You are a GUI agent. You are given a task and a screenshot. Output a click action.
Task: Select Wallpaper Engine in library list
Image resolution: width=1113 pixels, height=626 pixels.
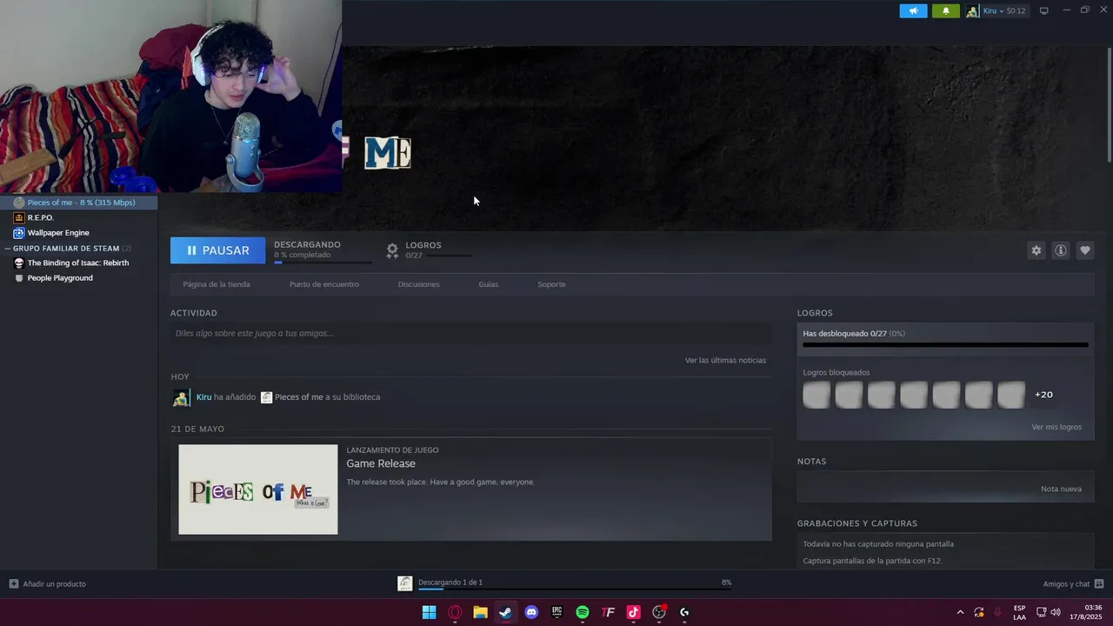coord(58,233)
